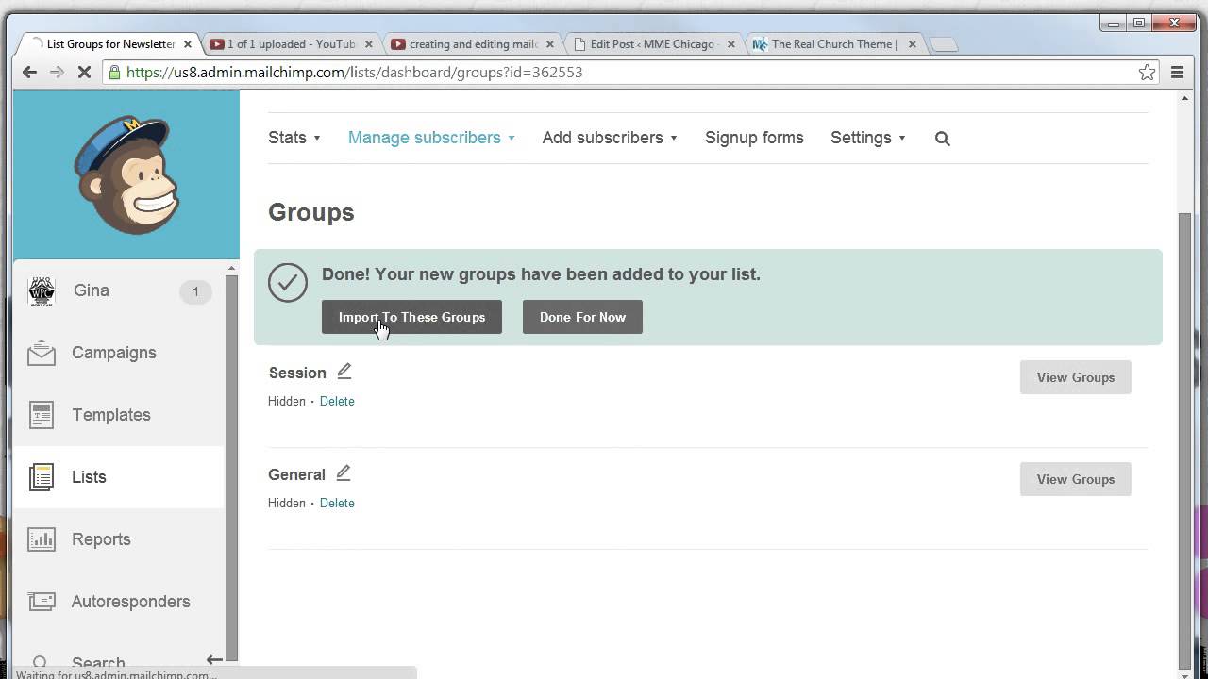This screenshot has height=679, width=1208.
Task: View groups for the General group
Action: (x=1075, y=479)
